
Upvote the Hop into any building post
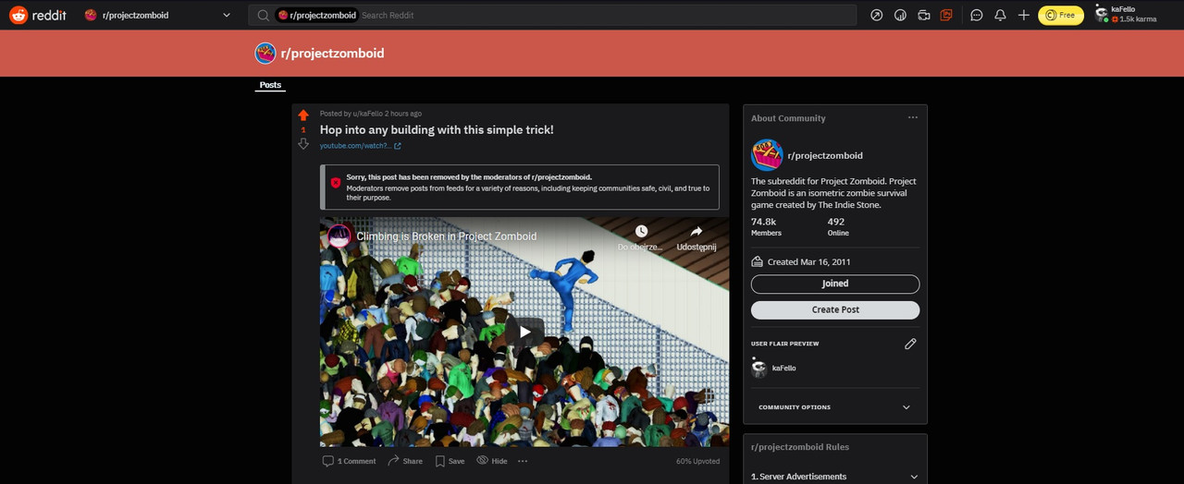[x=303, y=115]
